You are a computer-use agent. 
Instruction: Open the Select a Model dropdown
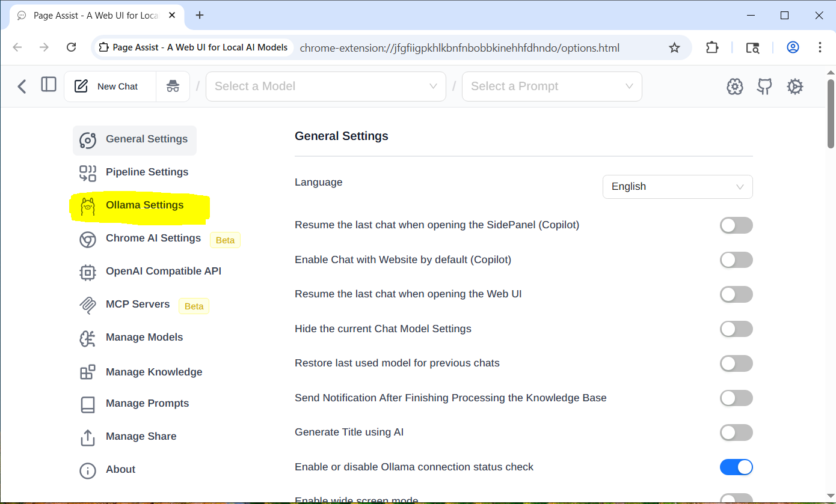point(325,86)
